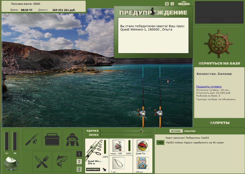Select the bait pack with 103 pieces
Viewport: 245px width, 174px height.
(143, 163)
